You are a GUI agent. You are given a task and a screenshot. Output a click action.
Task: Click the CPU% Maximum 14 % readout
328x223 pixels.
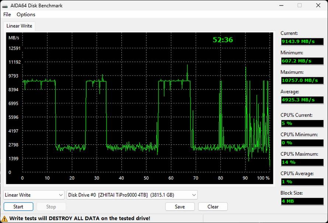pyautogui.click(x=302, y=162)
